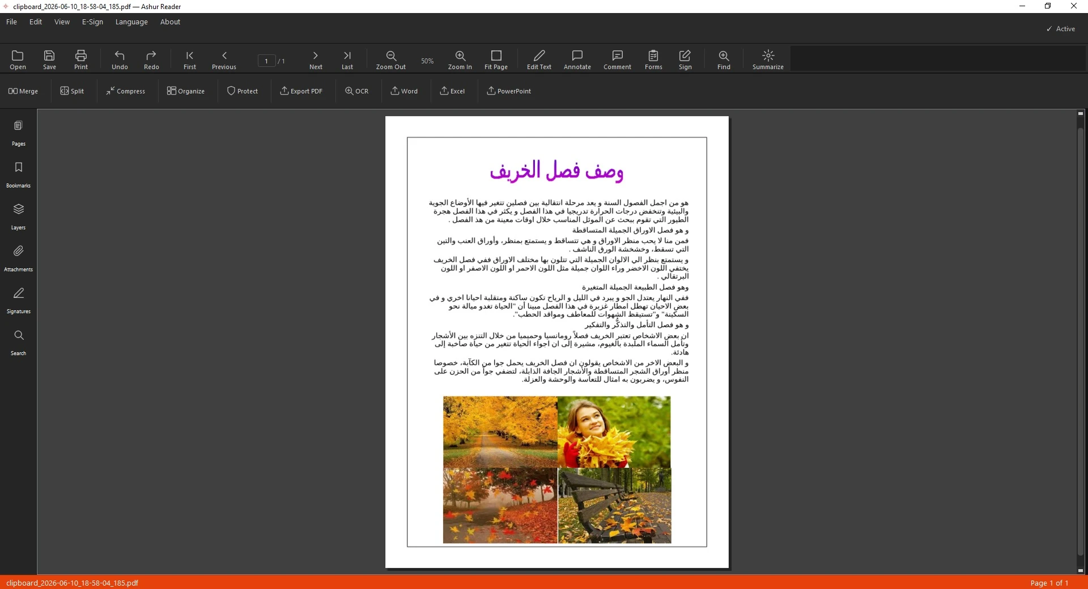Open the File menu
The width and height of the screenshot is (1088, 589).
pos(11,22)
